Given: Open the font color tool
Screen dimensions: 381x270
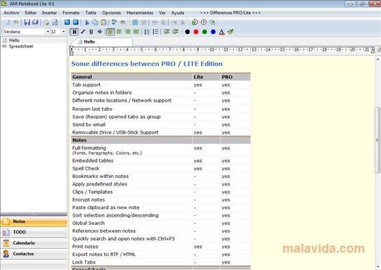Looking at the screenshot, I should coord(222,32).
